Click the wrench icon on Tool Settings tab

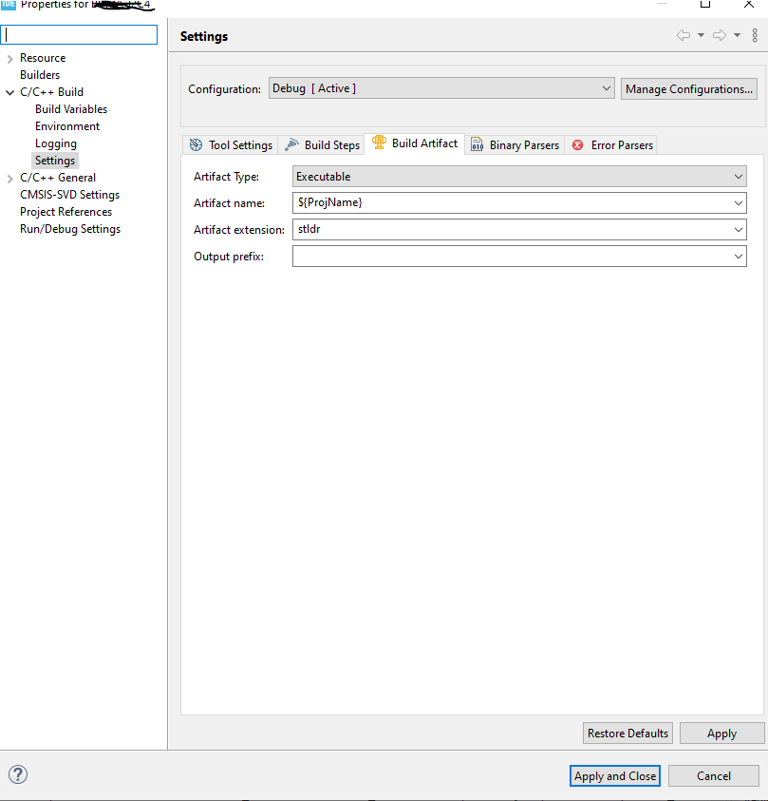point(197,144)
